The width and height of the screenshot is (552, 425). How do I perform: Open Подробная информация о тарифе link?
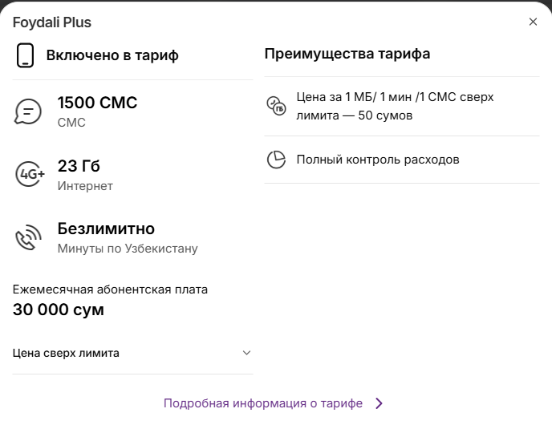[263, 403]
